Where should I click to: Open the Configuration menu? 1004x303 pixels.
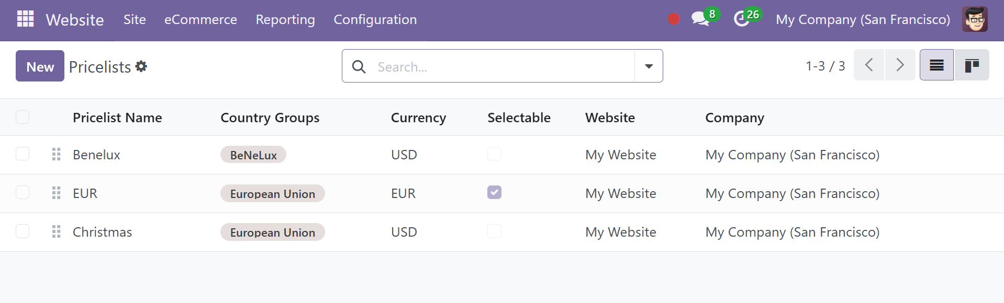[x=375, y=19]
